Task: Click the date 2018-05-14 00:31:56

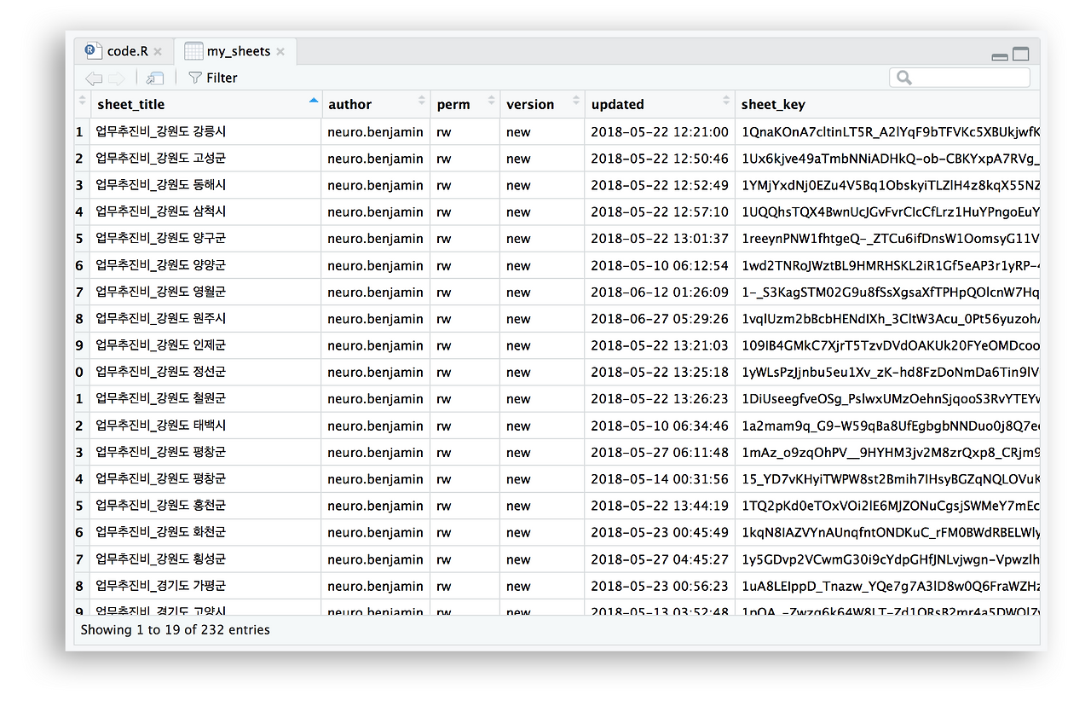Action: point(660,479)
